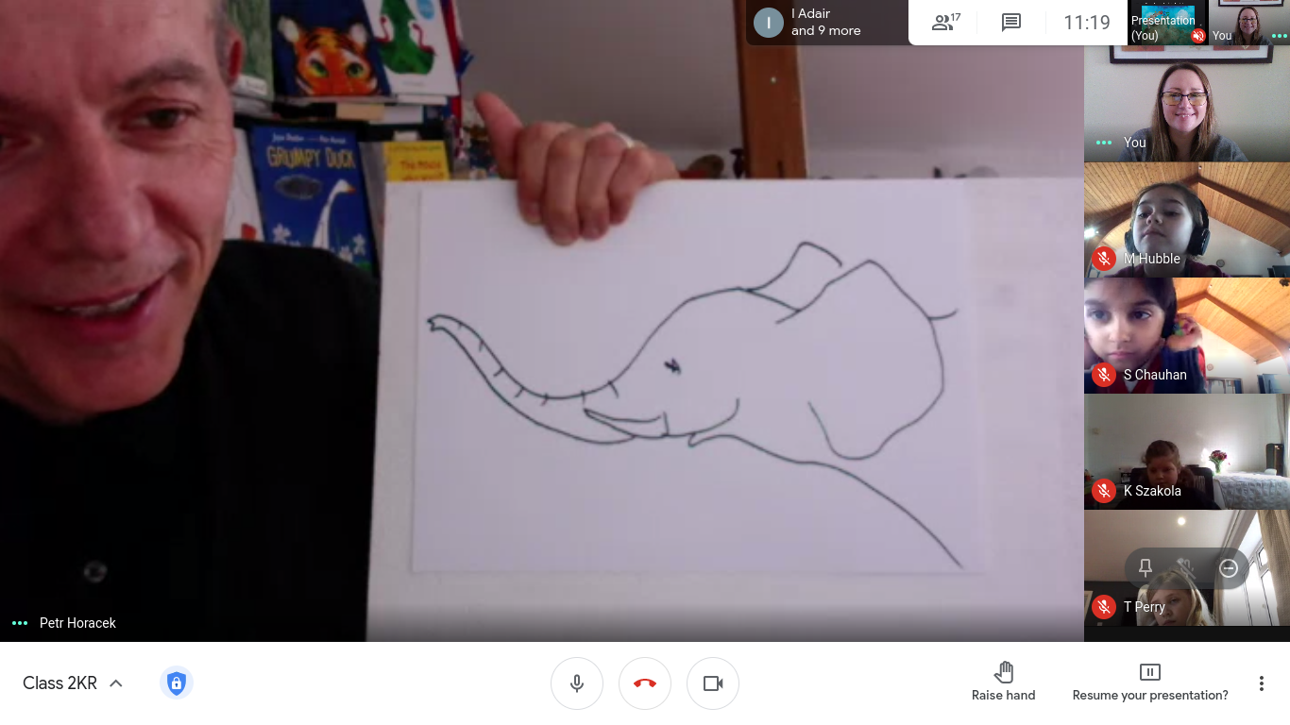Image resolution: width=1290 pixels, height=725 pixels.
Task: Toggle the microphone on or off
Action: [x=577, y=683]
